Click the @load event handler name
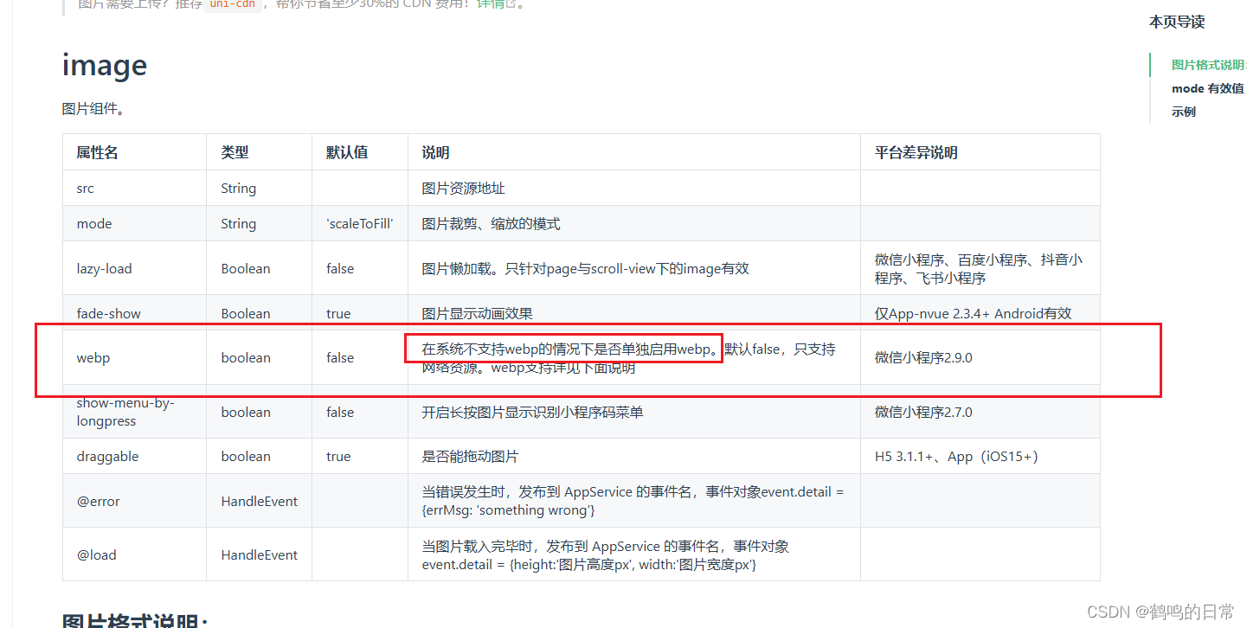Image resolution: width=1247 pixels, height=628 pixels. point(96,554)
